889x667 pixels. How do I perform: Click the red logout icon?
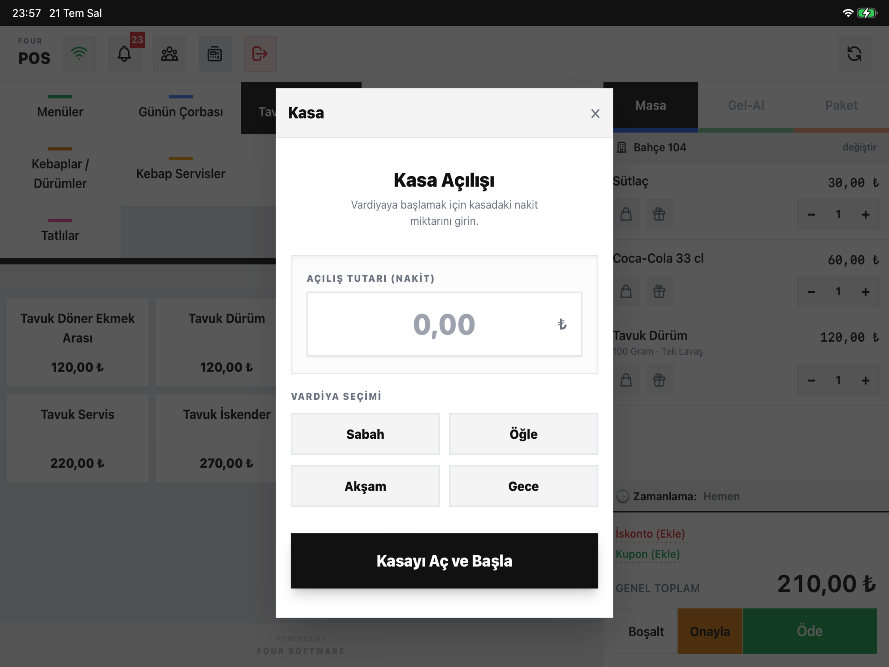[x=260, y=53]
